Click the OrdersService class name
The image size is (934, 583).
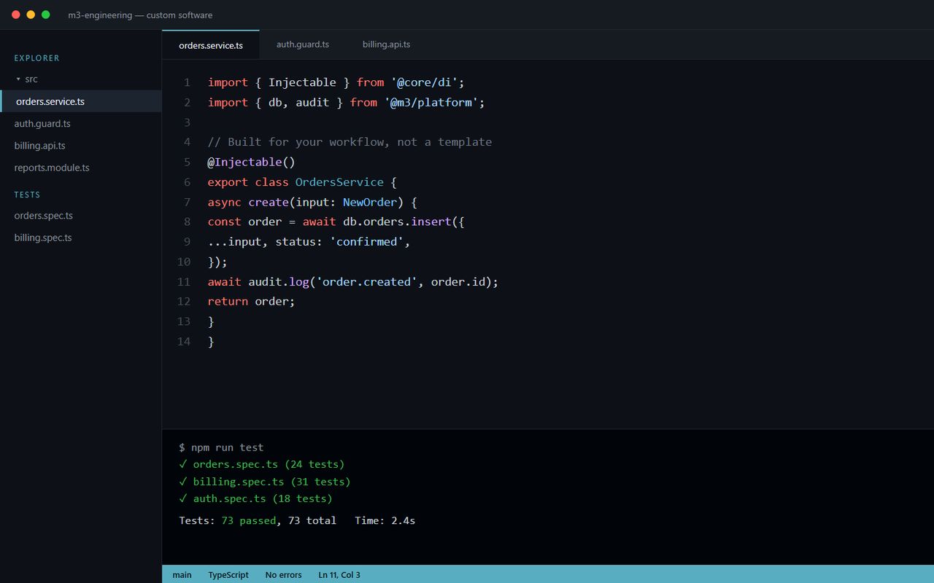point(339,182)
